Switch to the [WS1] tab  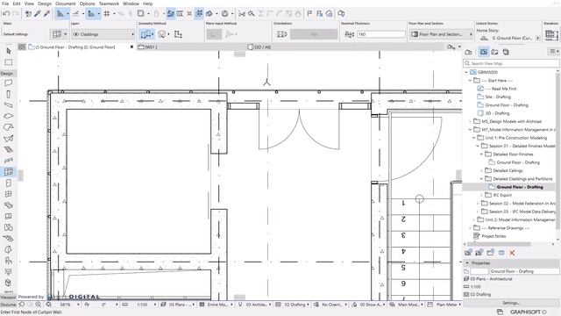[191, 47]
